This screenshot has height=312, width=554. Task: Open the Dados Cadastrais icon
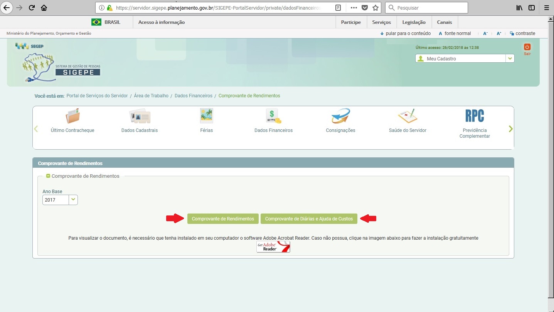(139, 116)
